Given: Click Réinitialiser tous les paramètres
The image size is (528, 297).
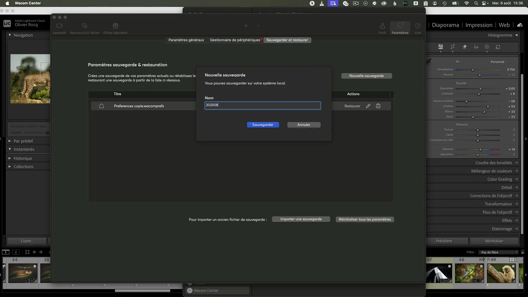Looking at the screenshot, I should pyautogui.click(x=365, y=219).
